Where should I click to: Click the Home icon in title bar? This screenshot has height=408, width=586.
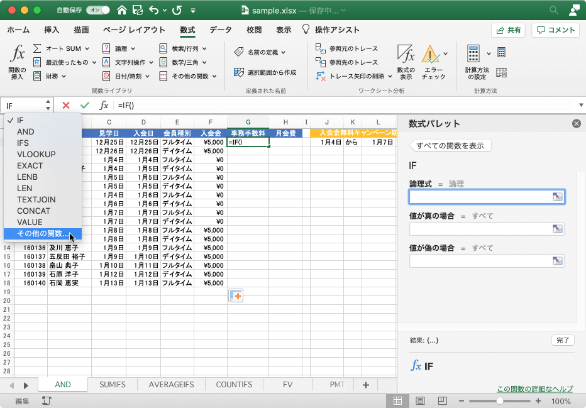pos(122,10)
